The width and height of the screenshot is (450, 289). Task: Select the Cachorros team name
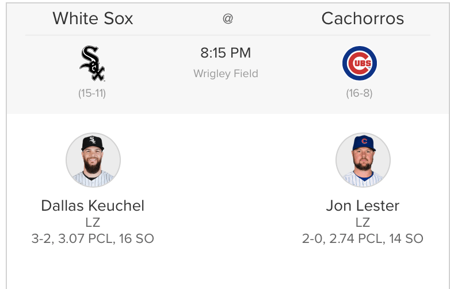click(363, 18)
